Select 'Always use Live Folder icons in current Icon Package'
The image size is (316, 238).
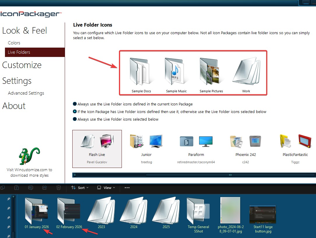tap(75, 104)
